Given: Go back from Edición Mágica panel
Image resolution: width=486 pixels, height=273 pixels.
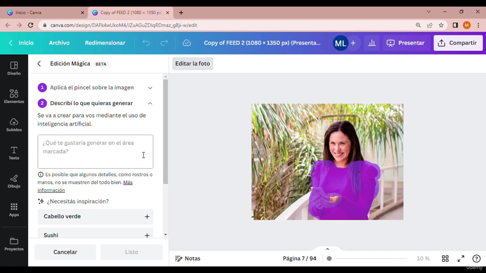Looking at the screenshot, I should (x=39, y=64).
